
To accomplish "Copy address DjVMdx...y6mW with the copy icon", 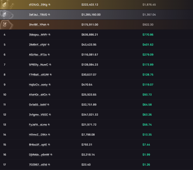I will tap(51, 154).
